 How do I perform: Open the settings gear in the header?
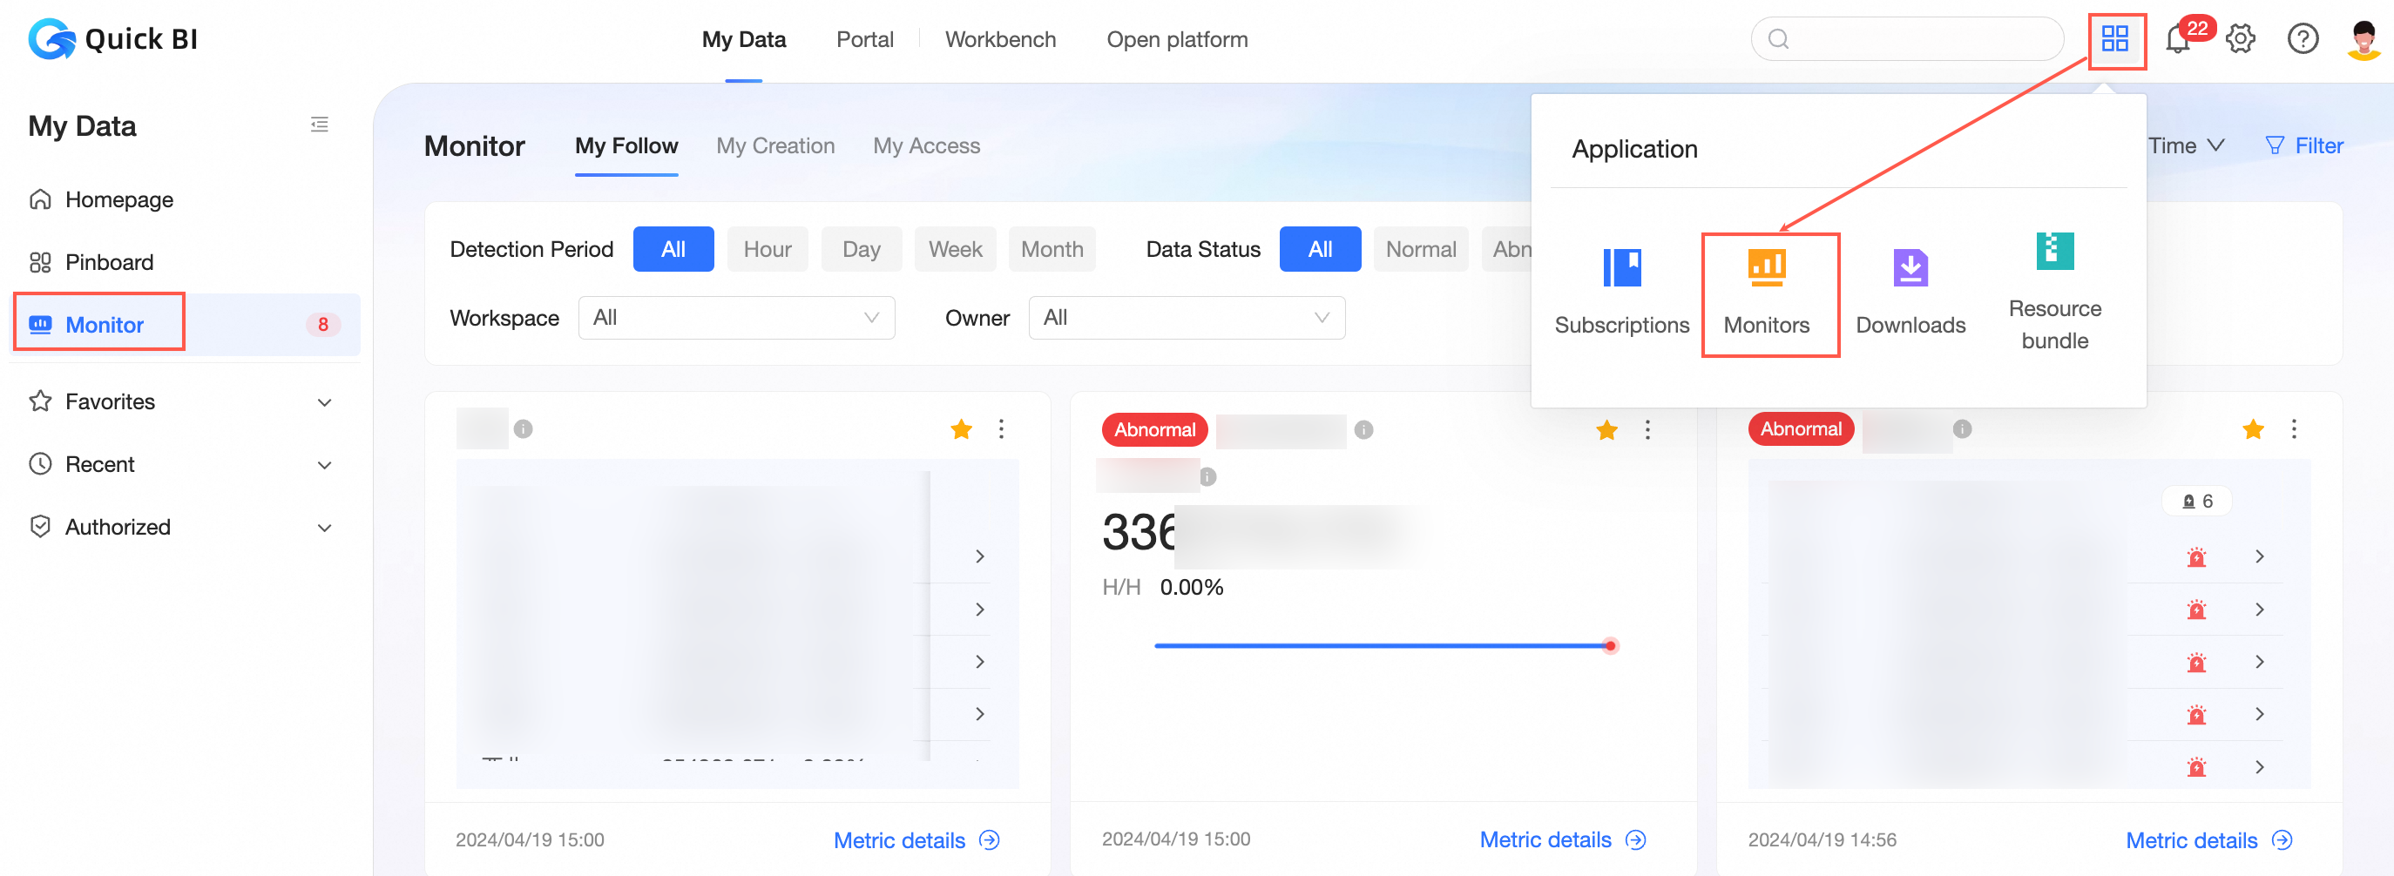(x=2241, y=39)
